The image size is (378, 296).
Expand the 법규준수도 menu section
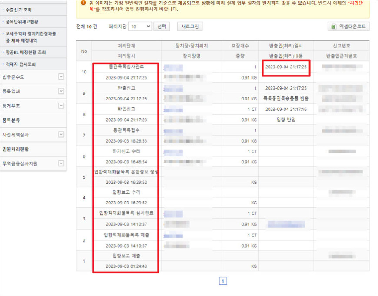tap(61, 77)
